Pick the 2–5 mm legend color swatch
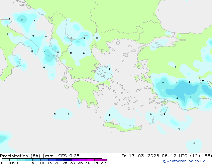 [x=29, y=160]
